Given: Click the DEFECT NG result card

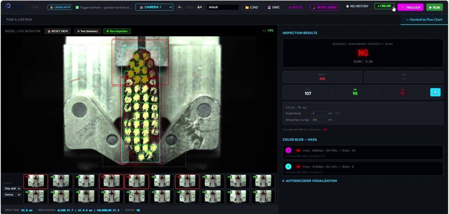Looking at the screenshot, I should click(322, 77).
